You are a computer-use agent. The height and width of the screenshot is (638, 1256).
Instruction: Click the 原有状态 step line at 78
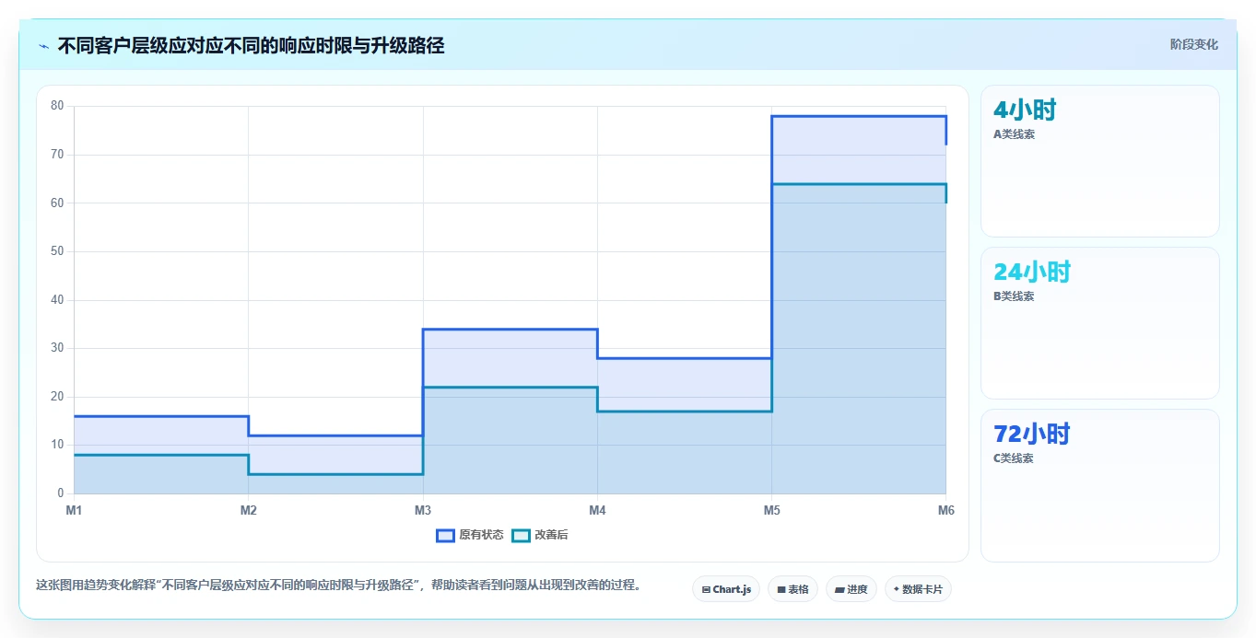(x=859, y=116)
